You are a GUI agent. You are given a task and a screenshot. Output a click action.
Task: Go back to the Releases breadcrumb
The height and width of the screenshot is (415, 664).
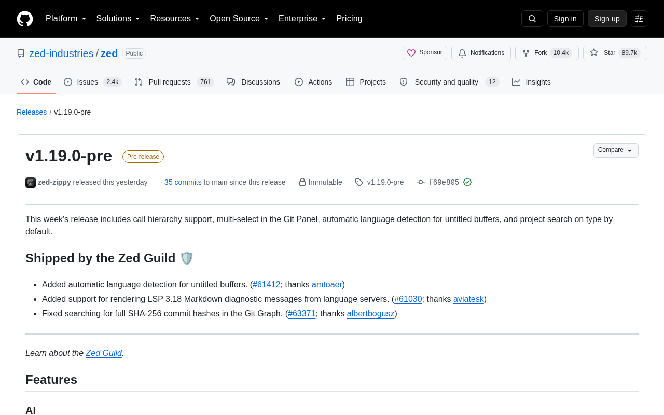coord(32,112)
